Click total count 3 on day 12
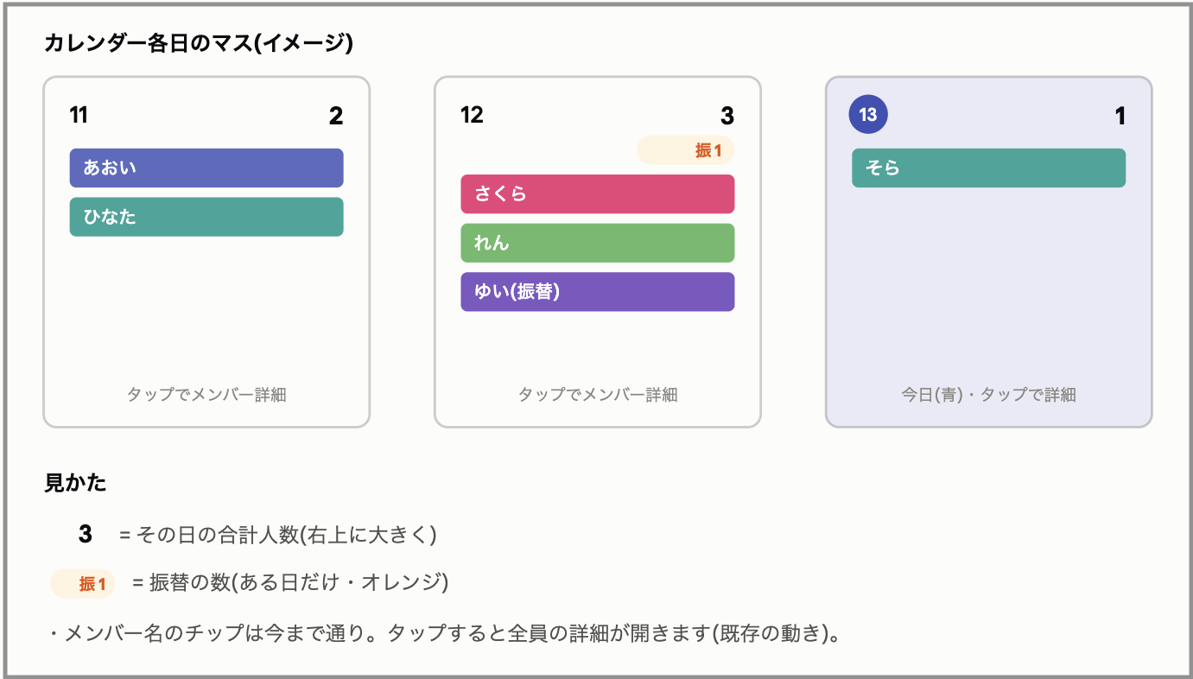This screenshot has width=1193, height=679. (x=727, y=116)
